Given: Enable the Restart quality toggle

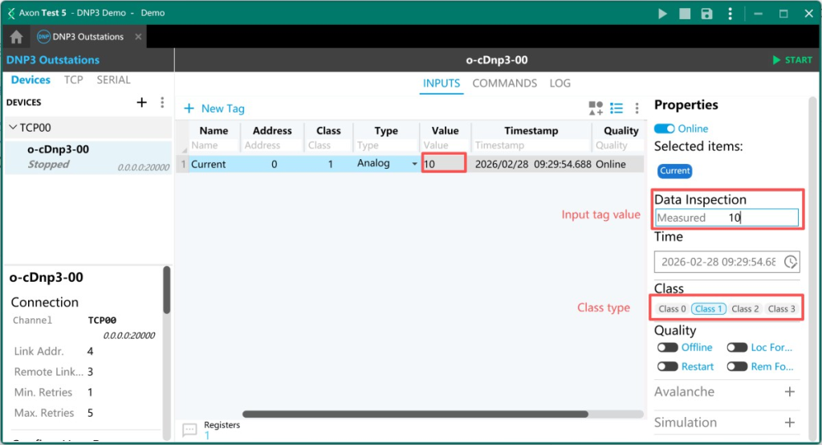Looking at the screenshot, I should (667, 366).
